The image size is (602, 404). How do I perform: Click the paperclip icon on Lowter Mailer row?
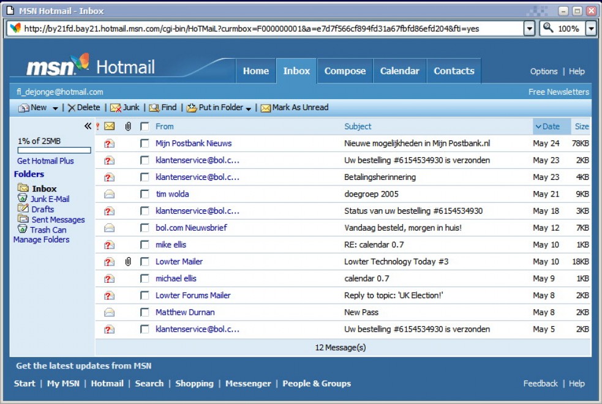[x=128, y=261]
